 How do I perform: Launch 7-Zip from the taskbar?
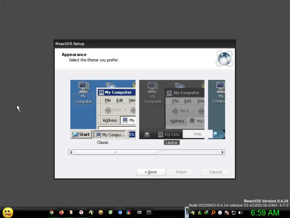pos(139,212)
